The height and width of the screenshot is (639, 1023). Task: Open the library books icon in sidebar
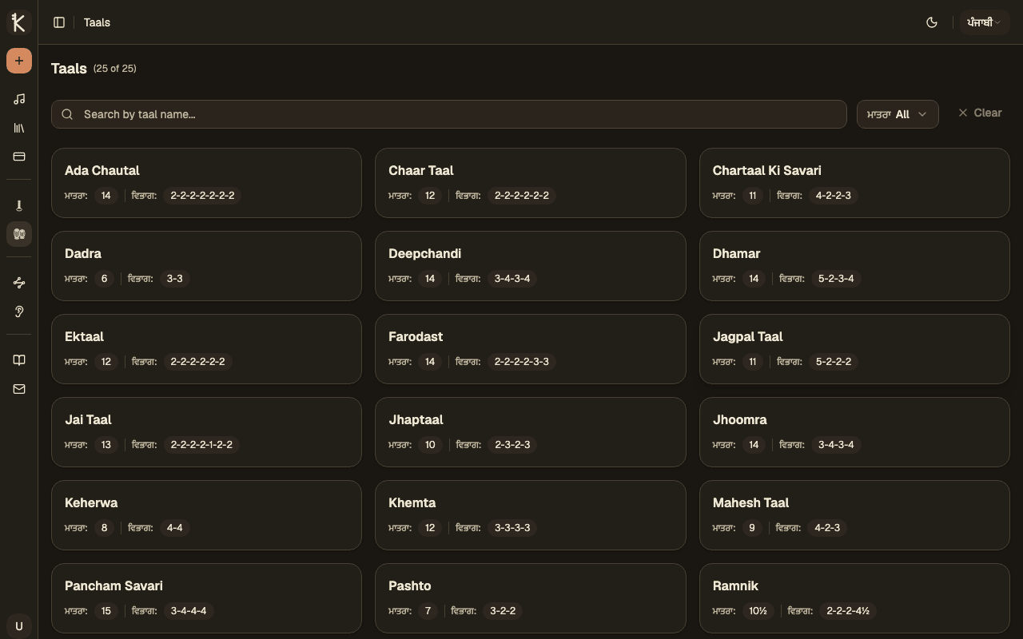[x=19, y=128]
